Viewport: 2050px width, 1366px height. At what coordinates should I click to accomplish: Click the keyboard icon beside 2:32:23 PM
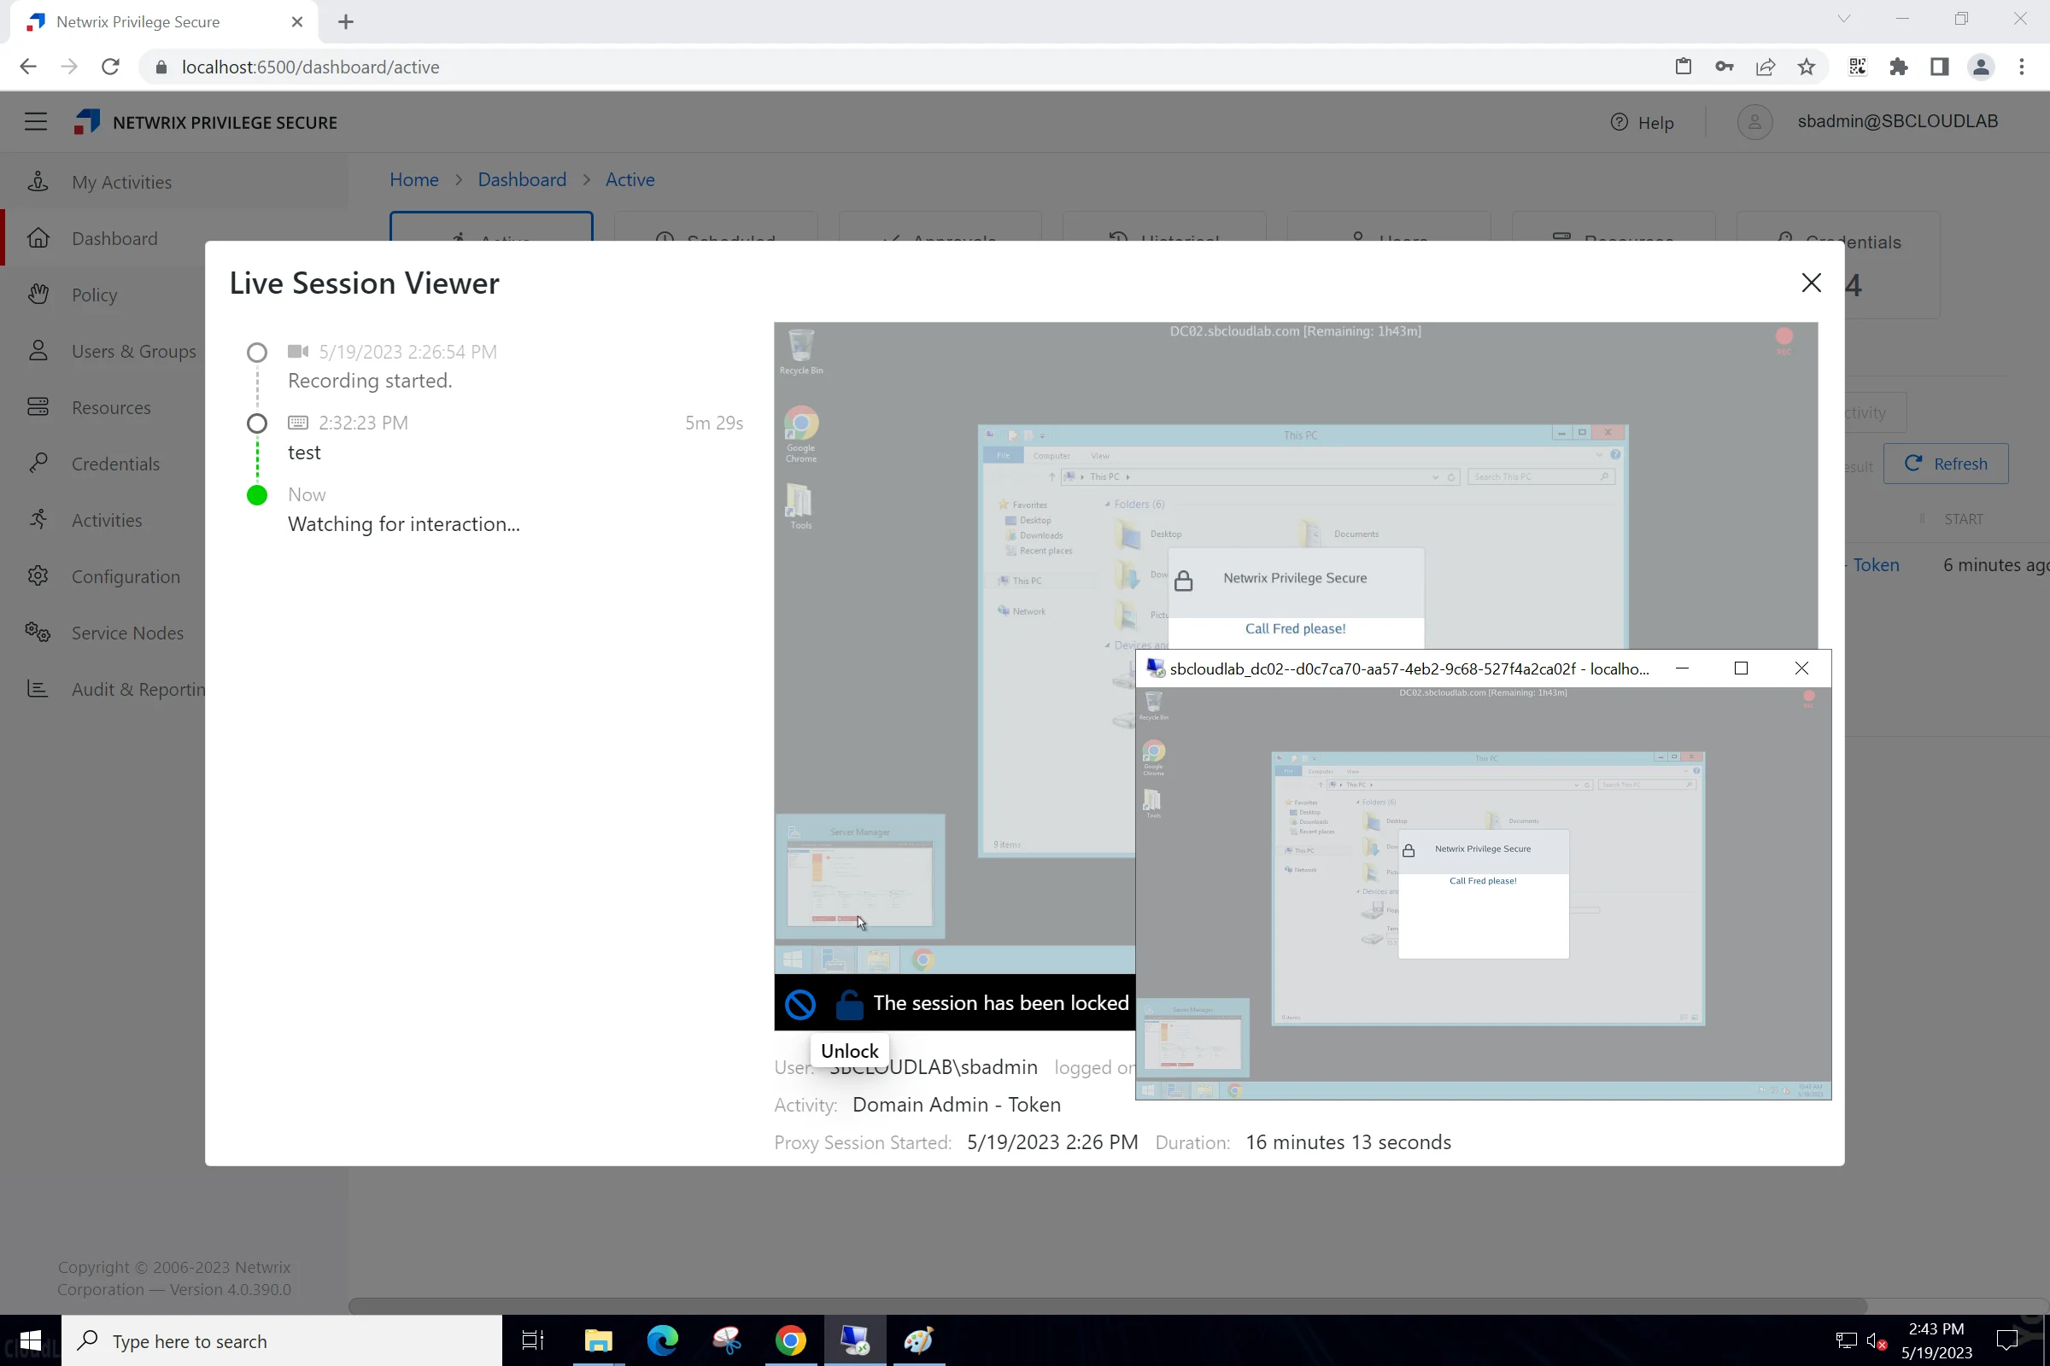point(298,423)
